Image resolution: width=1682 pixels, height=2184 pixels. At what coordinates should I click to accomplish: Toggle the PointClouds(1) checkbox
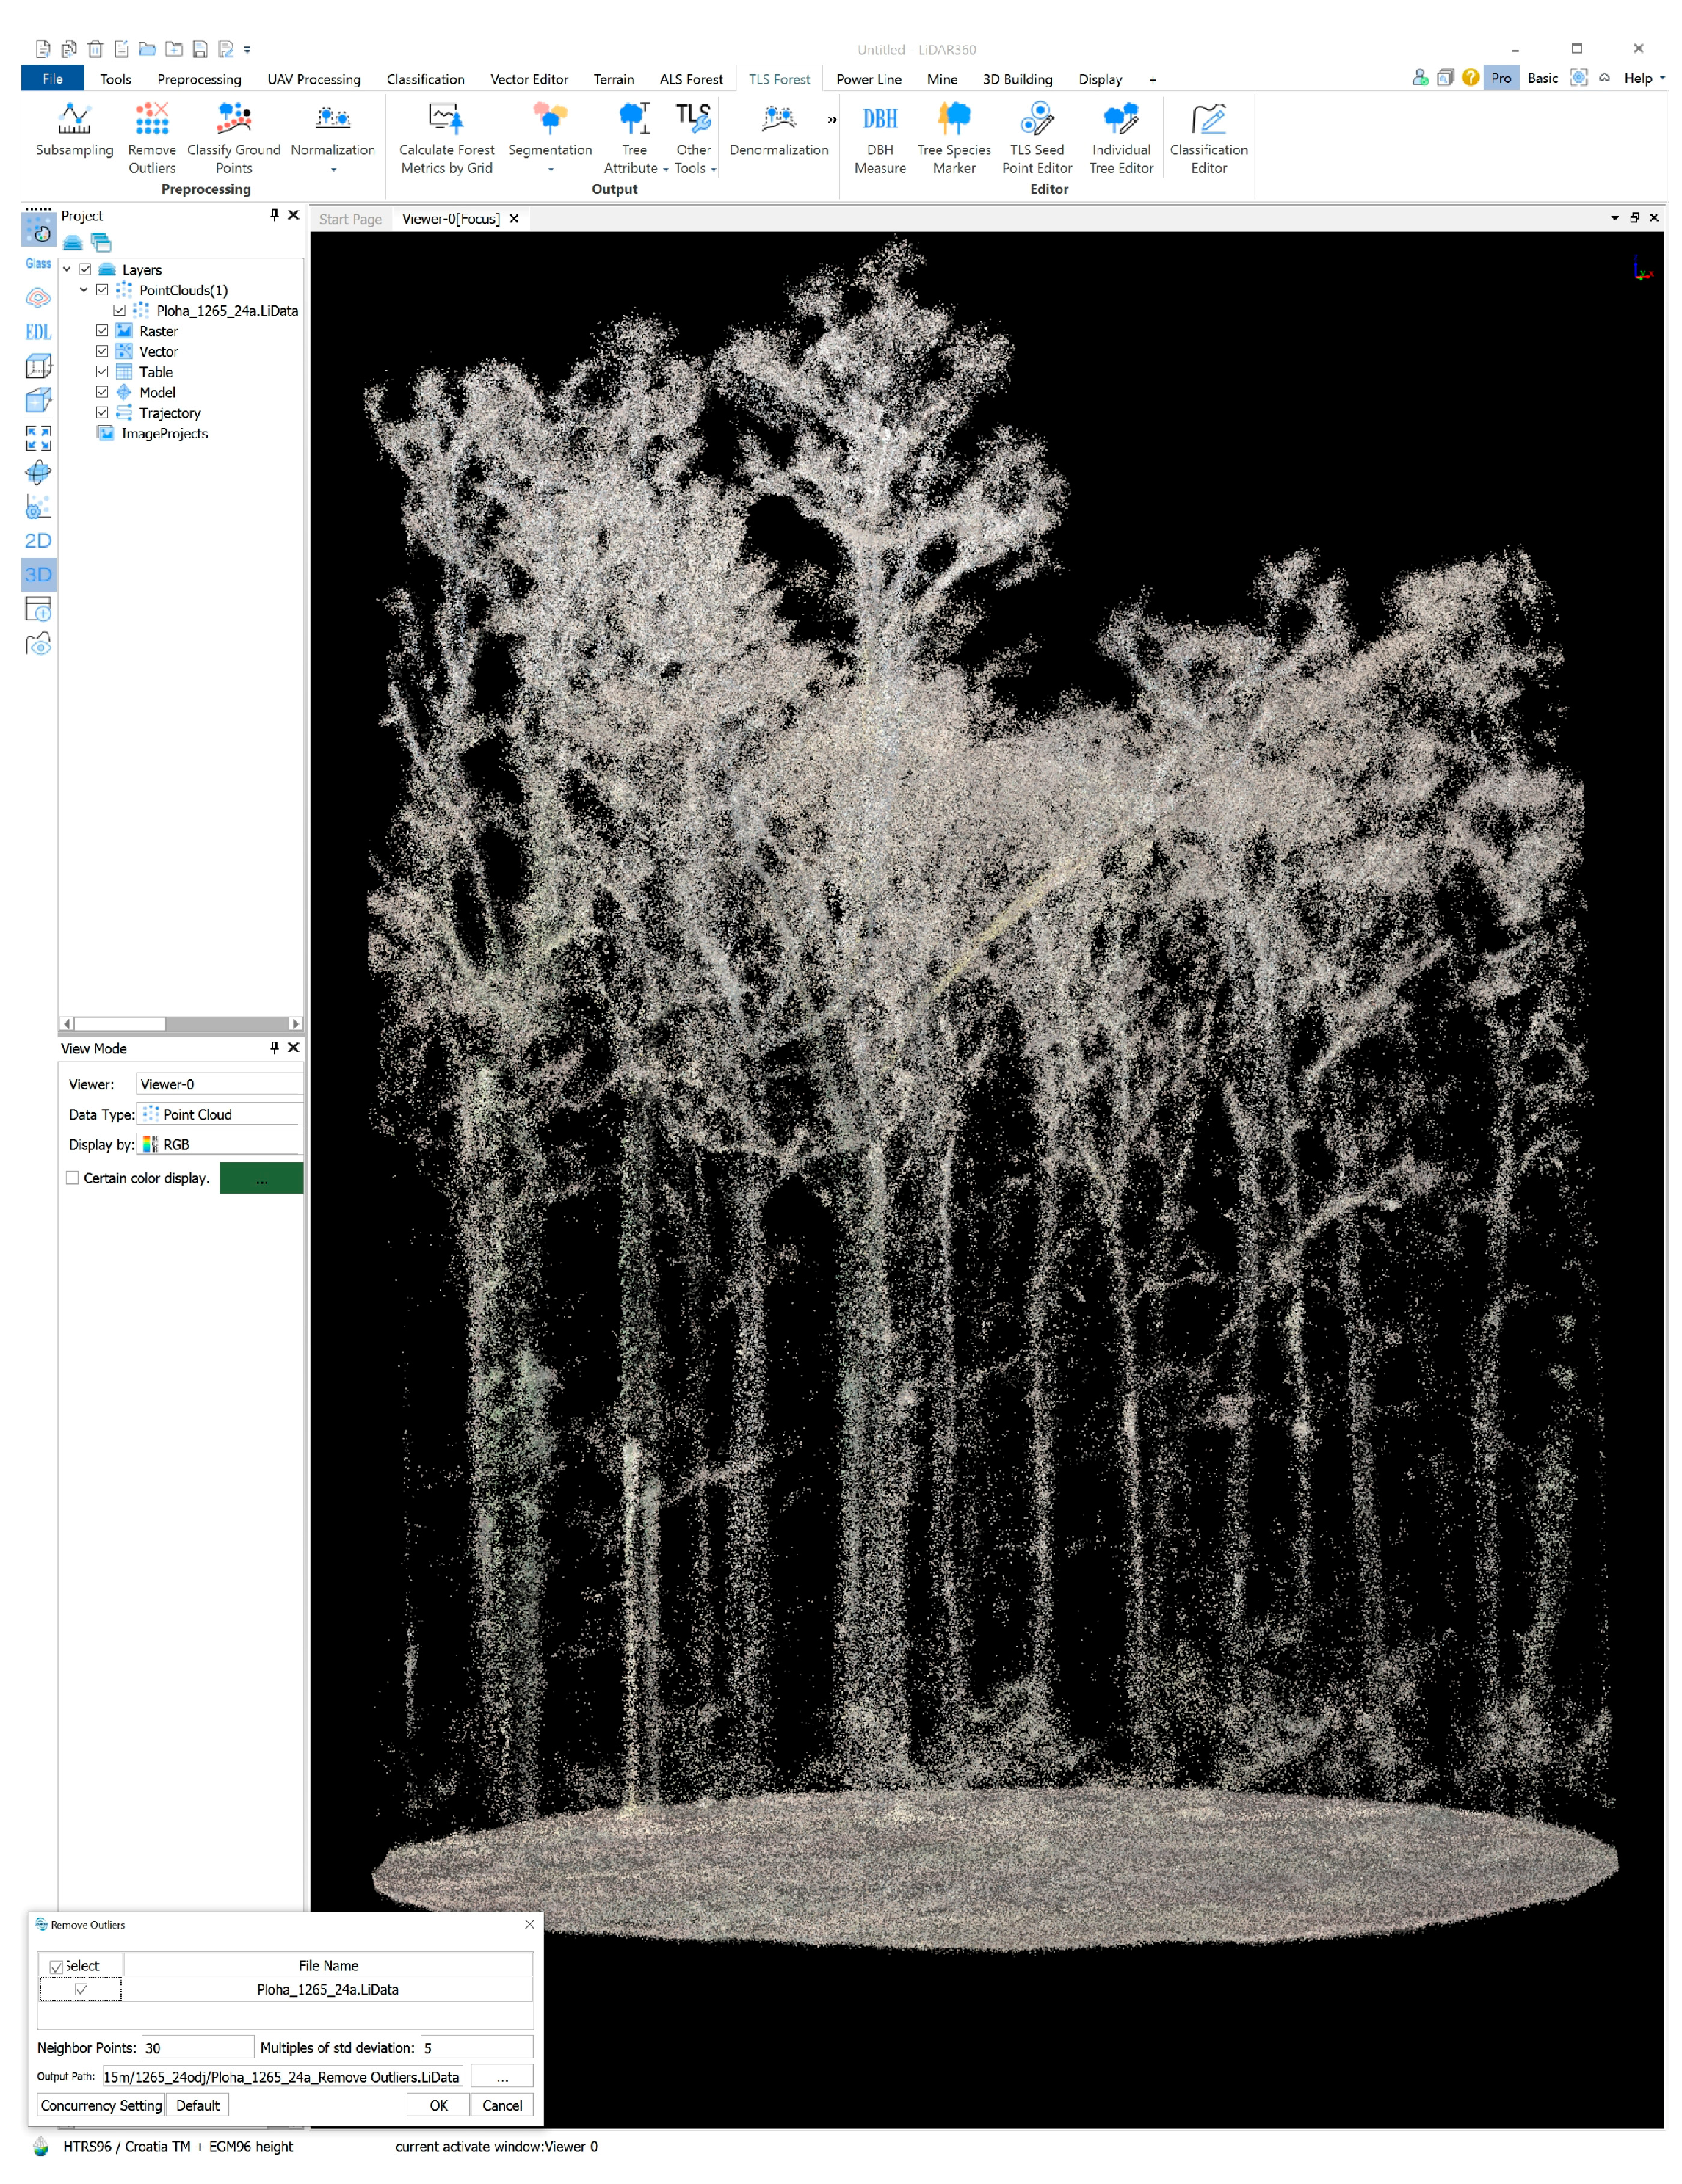102,290
